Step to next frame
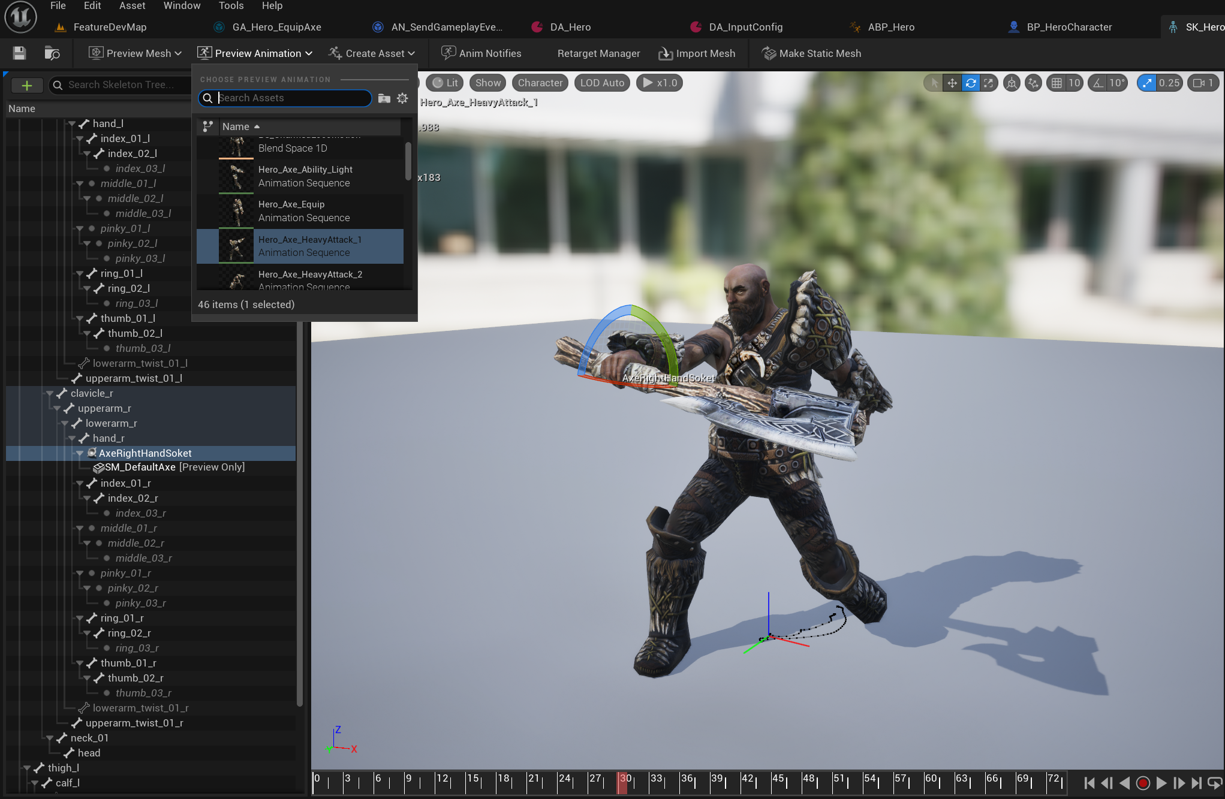 tap(1179, 783)
